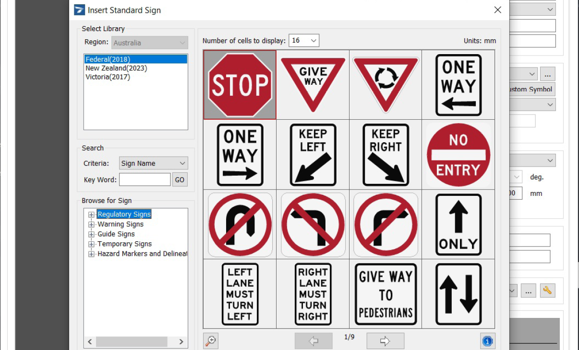
Task: Click the Insert Standard Sign title bar icon
Action: click(x=79, y=10)
